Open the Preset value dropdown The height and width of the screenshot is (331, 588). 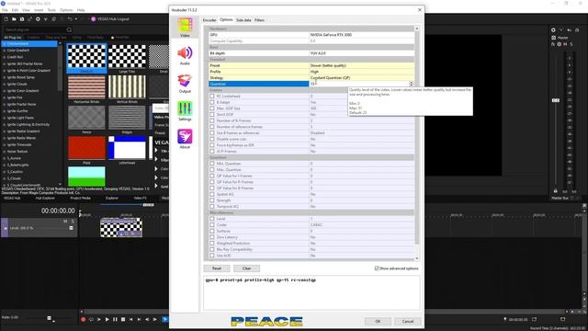[x=361, y=65]
